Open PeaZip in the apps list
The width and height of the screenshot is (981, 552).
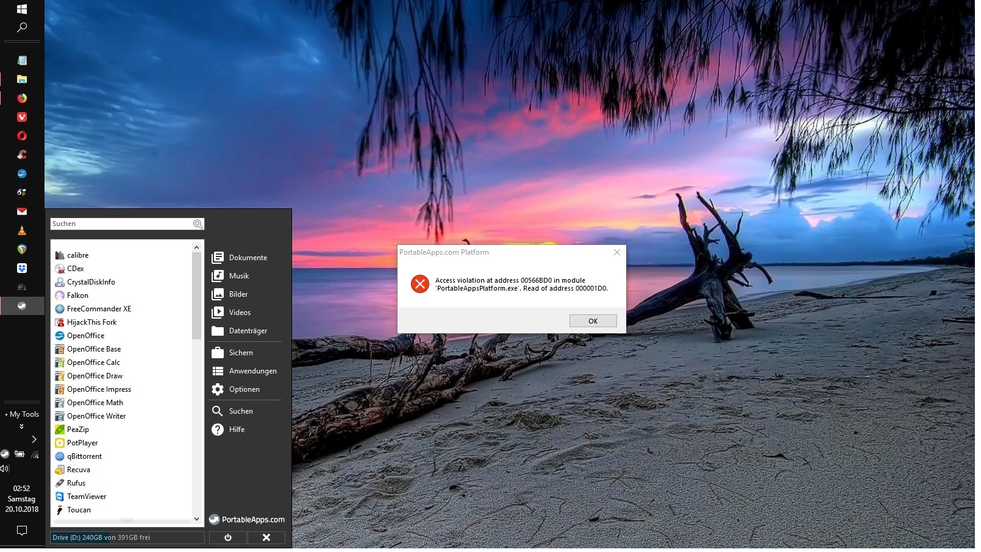pyautogui.click(x=77, y=430)
